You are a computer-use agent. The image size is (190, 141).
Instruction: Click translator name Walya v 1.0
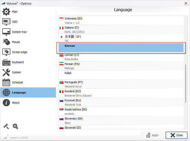pyautogui.click(x=72, y=23)
